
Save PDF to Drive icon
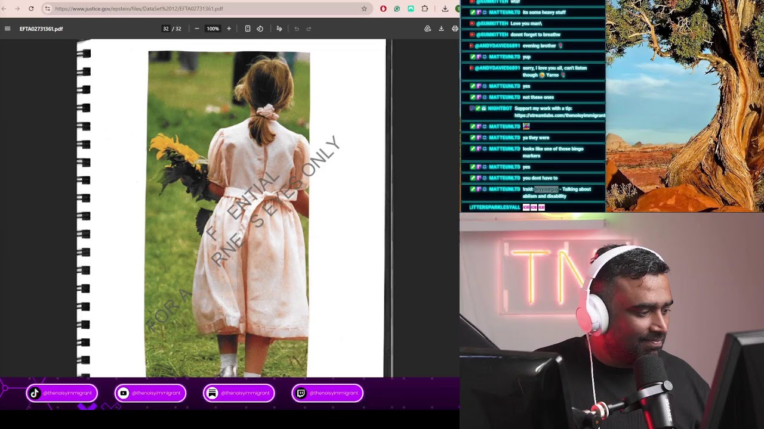coord(427,29)
